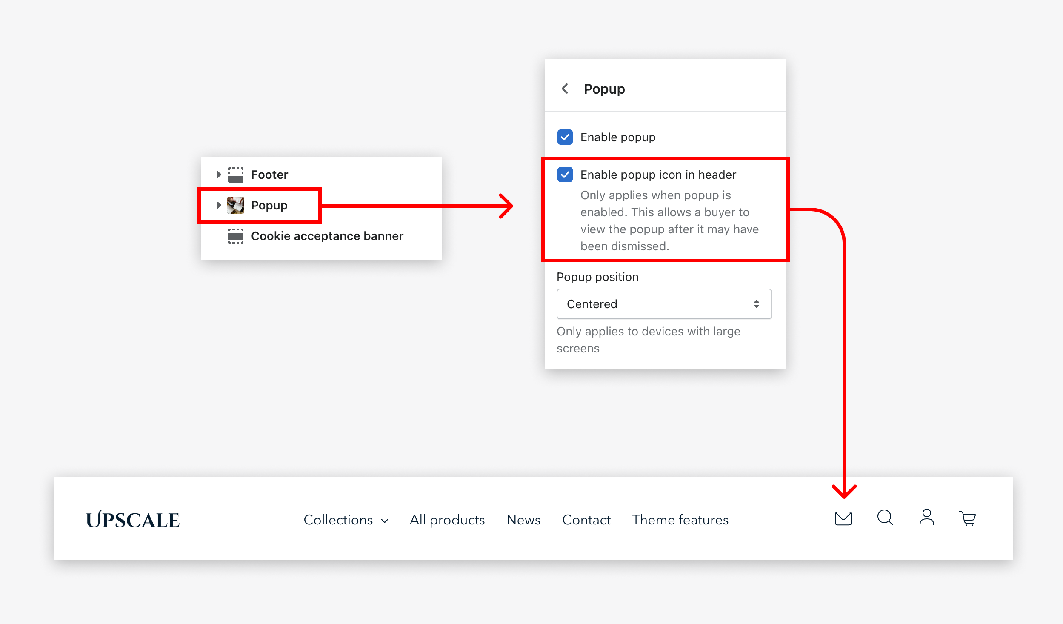Click the Popup position label
The height and width of the screenshot is (624, 1063).
(x=597, y=277)
